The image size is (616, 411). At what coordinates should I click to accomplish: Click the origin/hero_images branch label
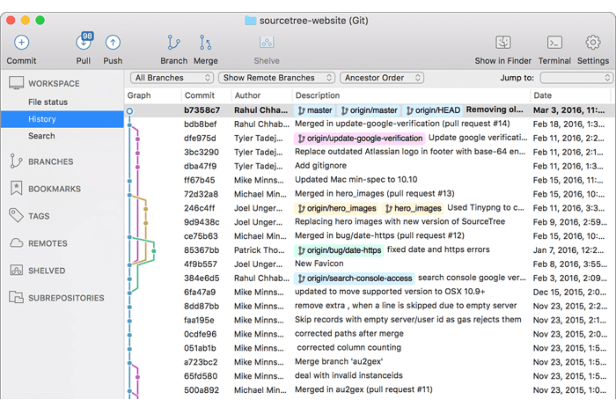click(x=337, y=208)
